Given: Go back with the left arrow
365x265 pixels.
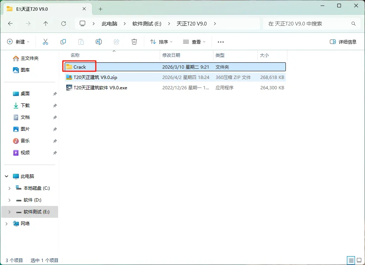Looking at the screenshot, I should coord(10,24).
